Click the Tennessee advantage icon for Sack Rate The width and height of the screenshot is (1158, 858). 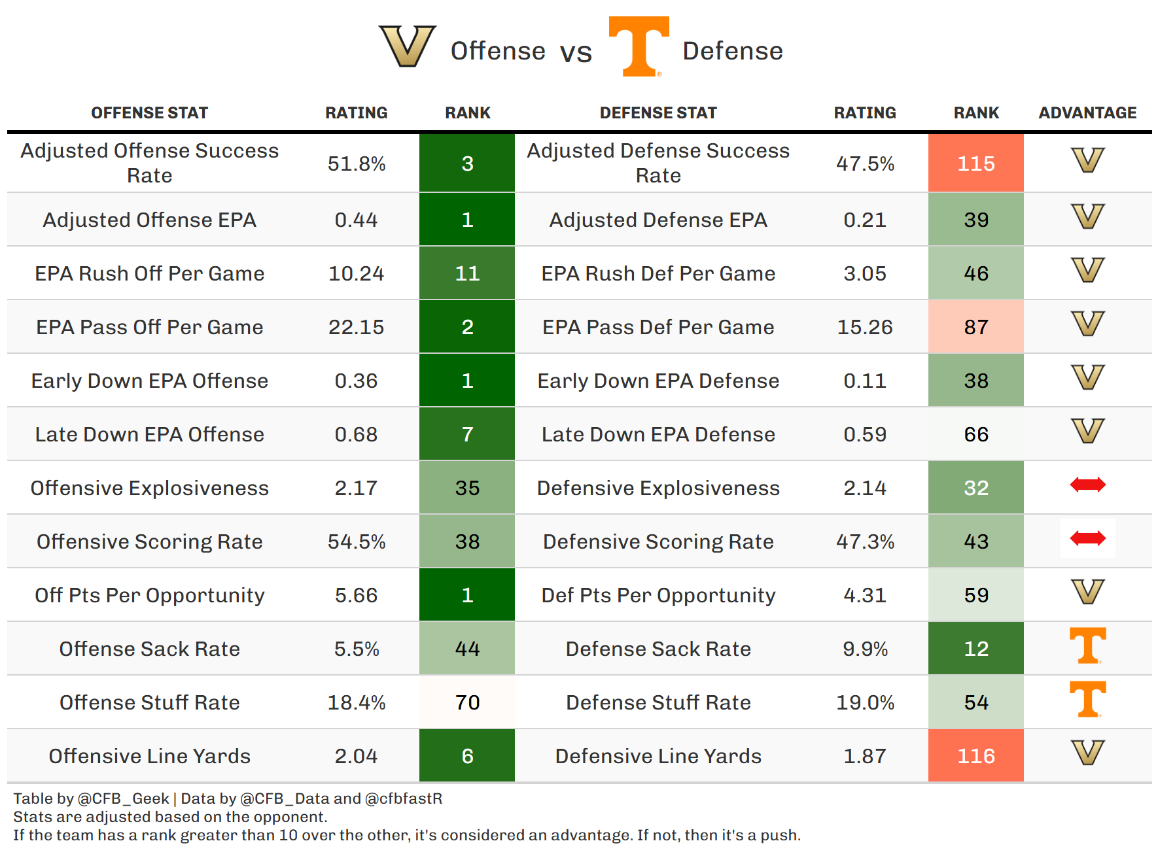[x=1087, y=645]
